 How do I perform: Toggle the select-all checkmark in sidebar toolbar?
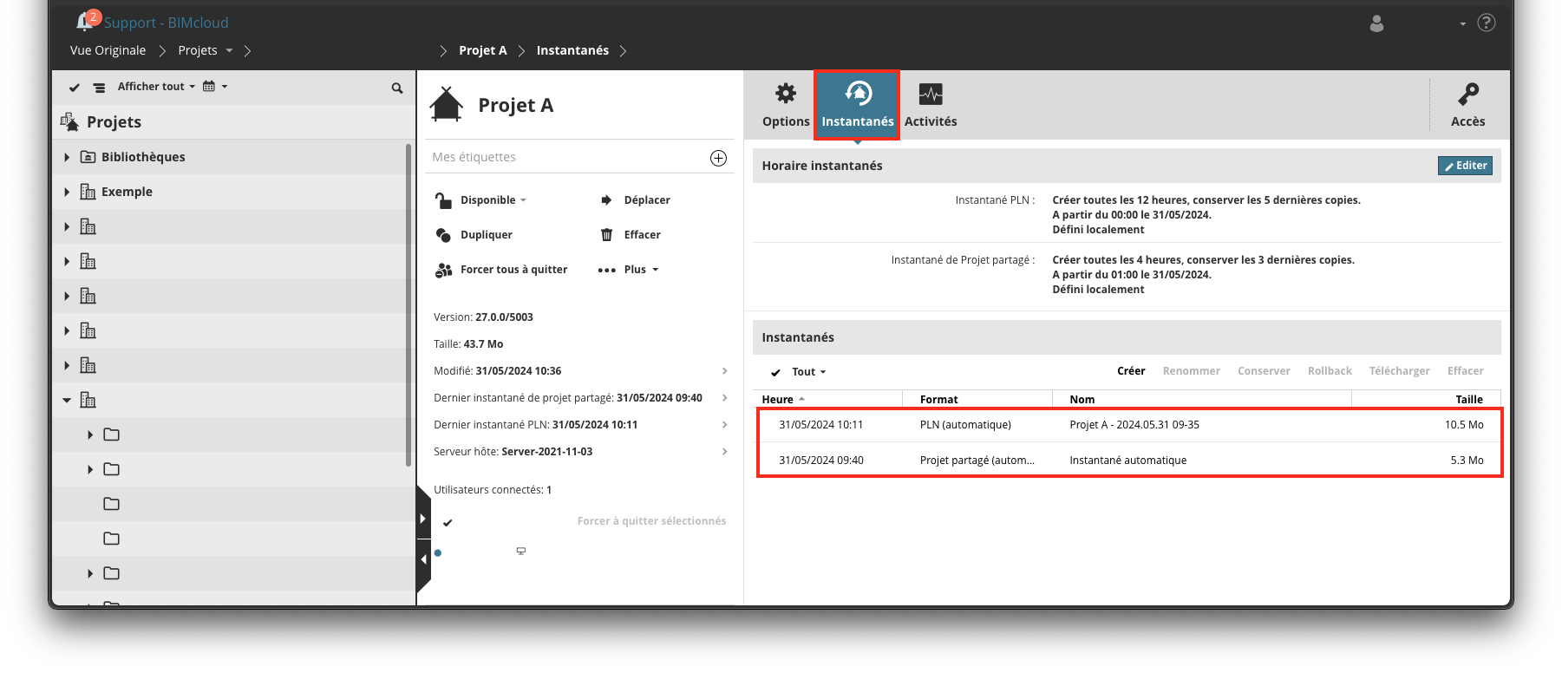click(75, 88)
